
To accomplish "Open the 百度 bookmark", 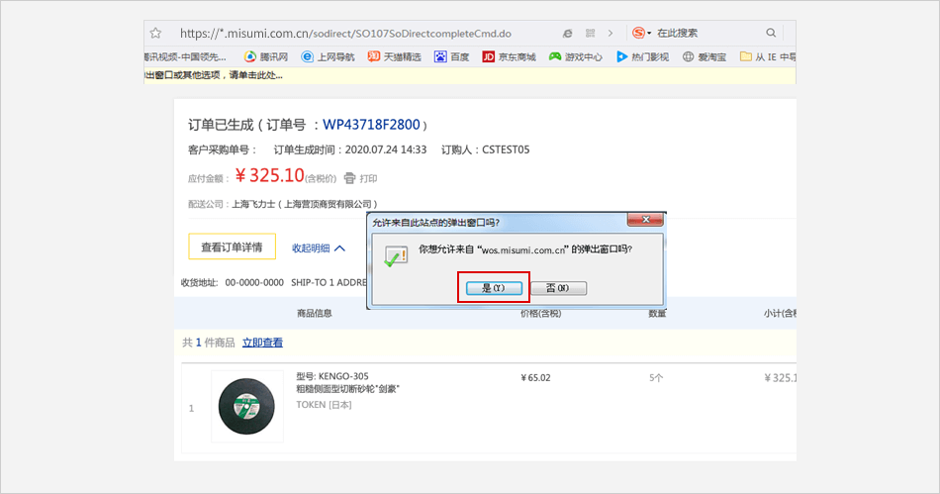I will 451,56.
